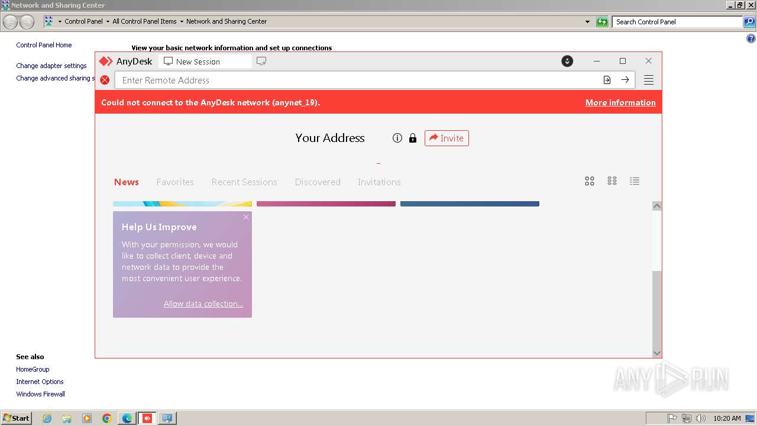757x426 pixels.
Task: Open the Windows Start menu
Action: tap(16, 418)
